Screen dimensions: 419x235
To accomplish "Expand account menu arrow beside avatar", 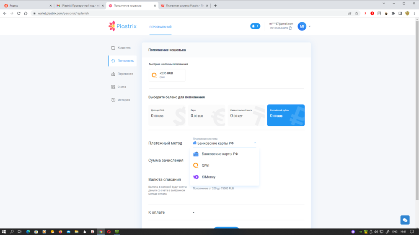I will coord(310,26).
